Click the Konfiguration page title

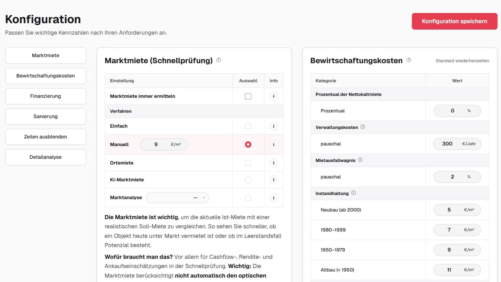[43, 19]
